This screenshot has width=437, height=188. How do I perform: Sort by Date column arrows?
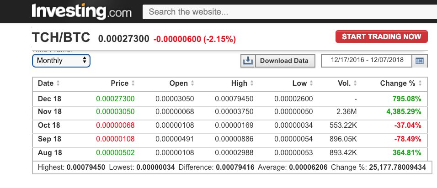[58, 83]
